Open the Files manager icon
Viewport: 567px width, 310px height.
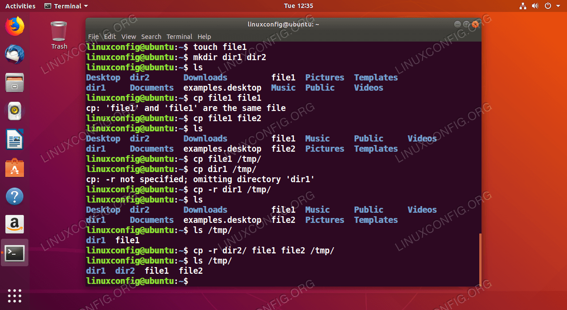coord(15,83)
